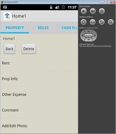
Task: Click the hardware search magnifier button
Action: point(111,22)
